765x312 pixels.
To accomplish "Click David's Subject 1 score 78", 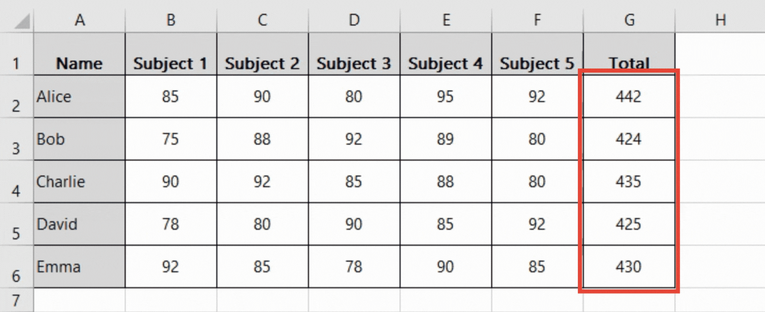I will pyautogui.click(x=171, y=224).
